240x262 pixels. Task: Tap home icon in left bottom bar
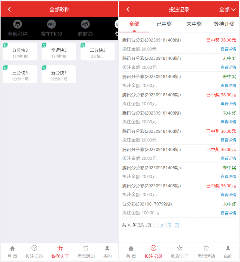[x=12, y=248]
